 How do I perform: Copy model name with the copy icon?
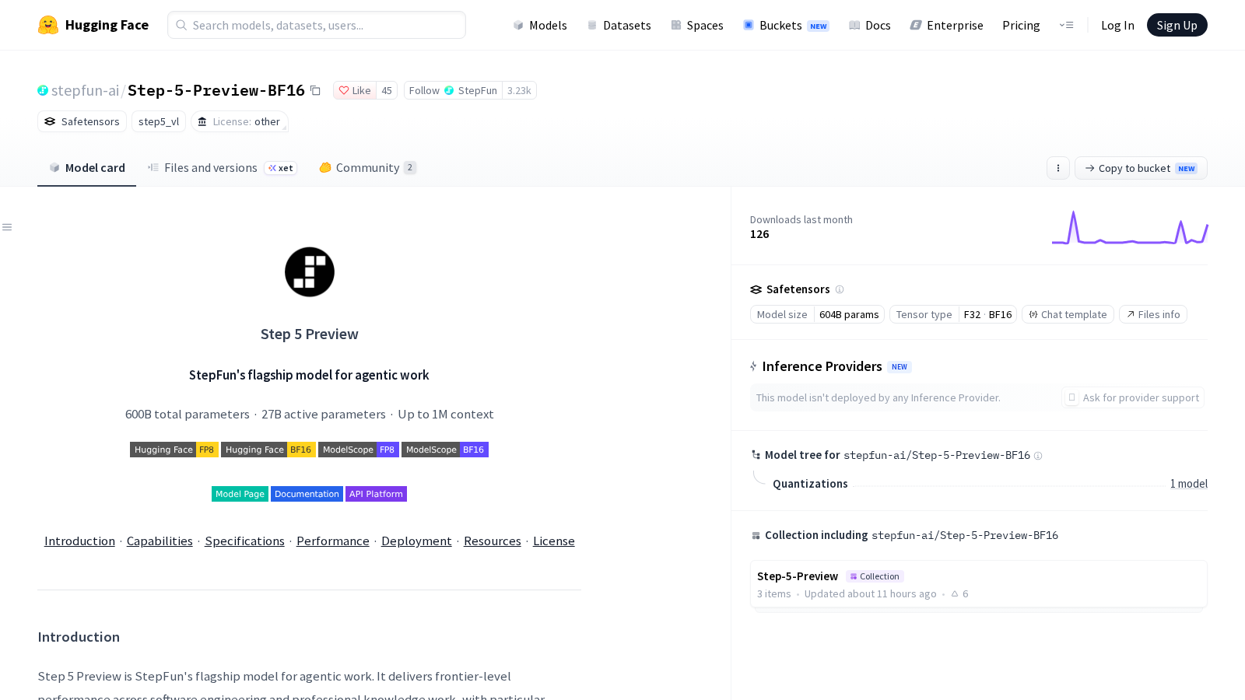315,90
